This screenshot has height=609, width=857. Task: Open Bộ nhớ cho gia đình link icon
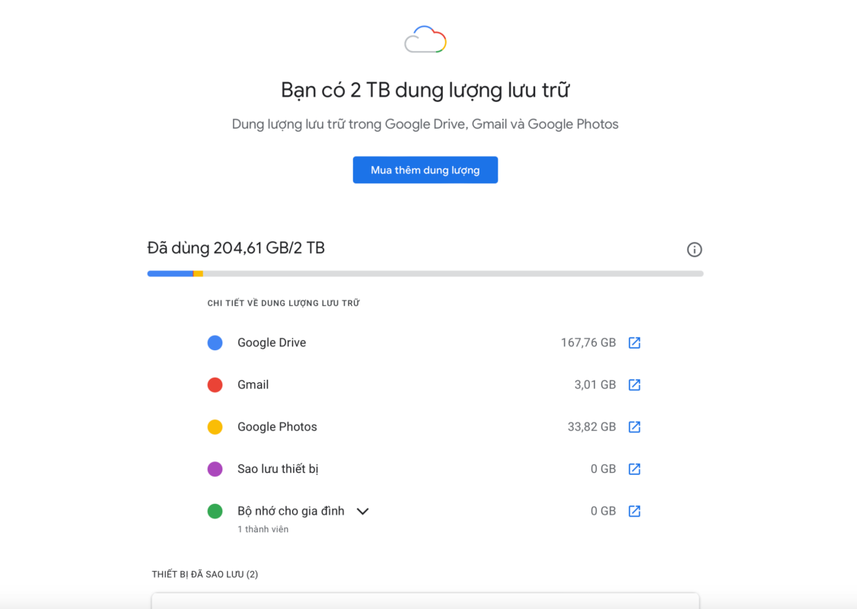[x=634, y=511]
